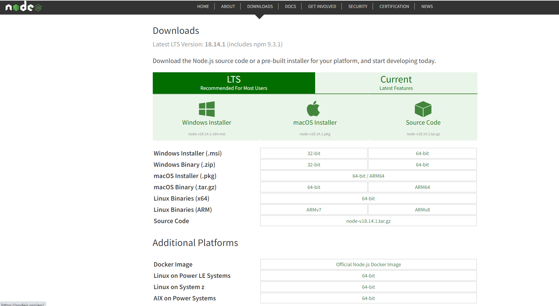The image size is (559, 306).
Task: Click the Latest LTS Version 18.14.1 text
Action: 218,44
